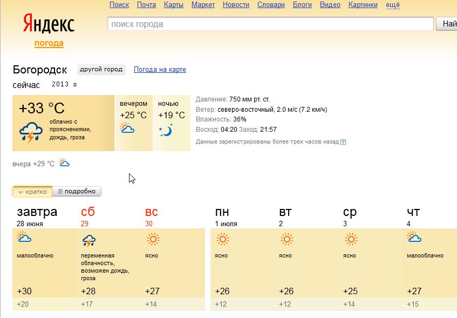
Task: Click the evening partly cloudy icon
Action: tap(127, 128)
